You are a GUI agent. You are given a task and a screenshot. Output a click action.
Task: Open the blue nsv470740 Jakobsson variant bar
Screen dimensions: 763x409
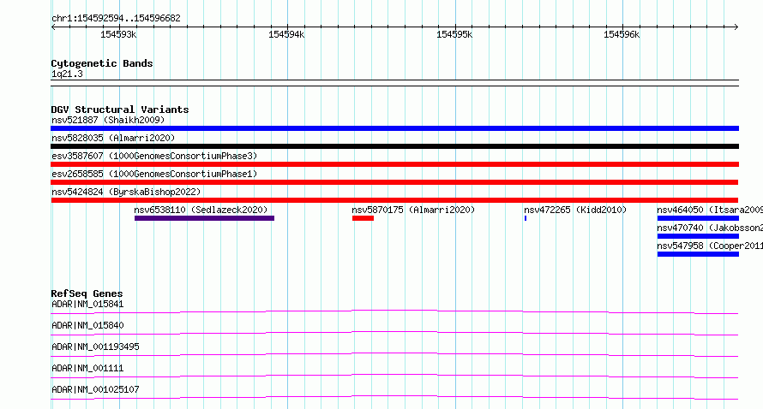click(x=698, y=236)
